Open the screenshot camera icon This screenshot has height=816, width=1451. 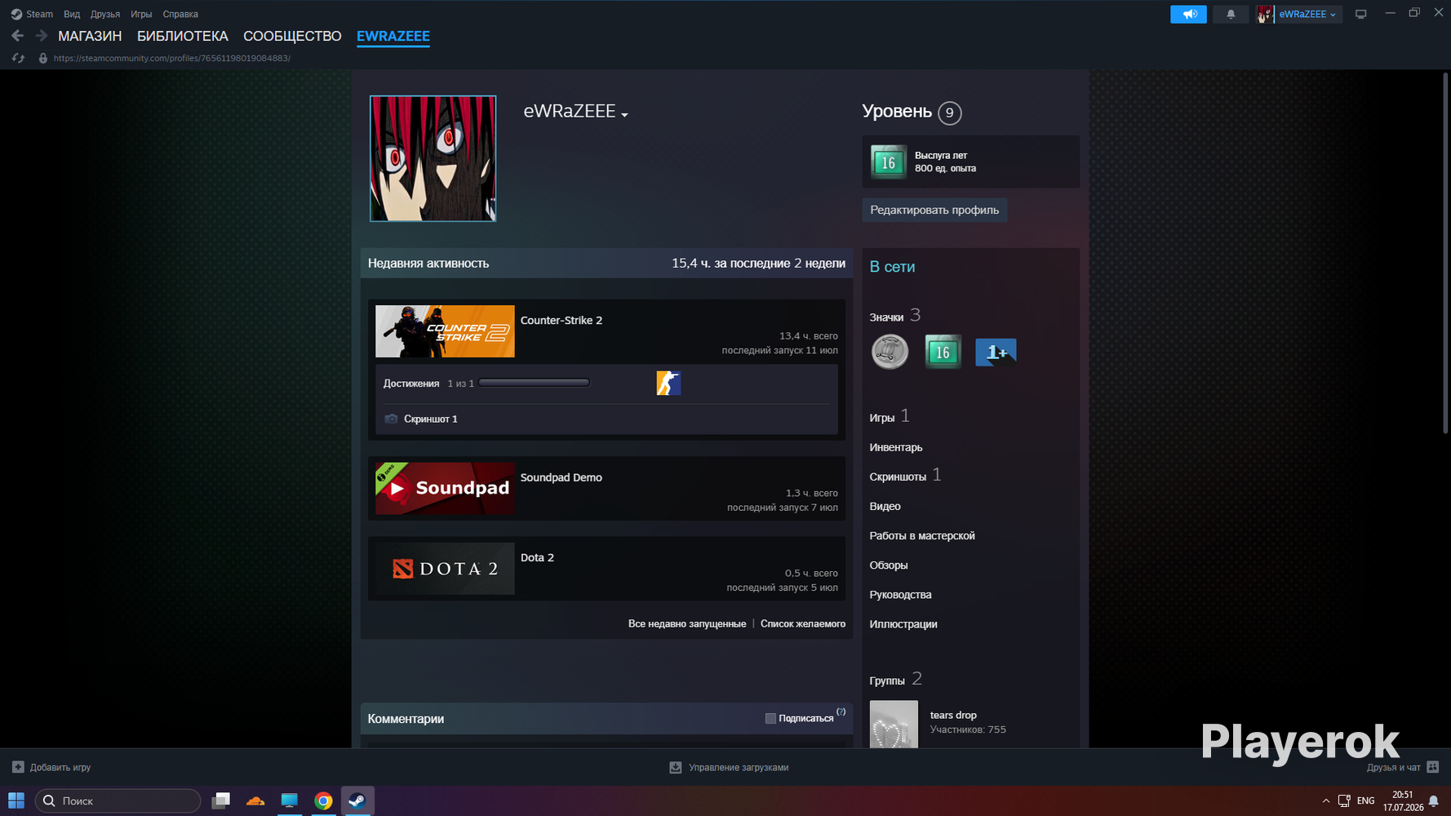click(x=391, y=419)
